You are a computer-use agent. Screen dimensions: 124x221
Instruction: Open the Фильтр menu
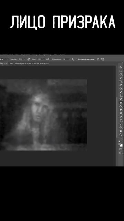(x=34, y=55)
